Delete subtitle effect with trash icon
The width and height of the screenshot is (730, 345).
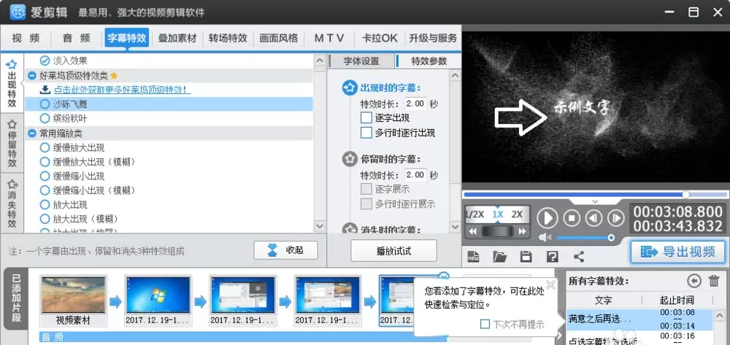[714, 280]
